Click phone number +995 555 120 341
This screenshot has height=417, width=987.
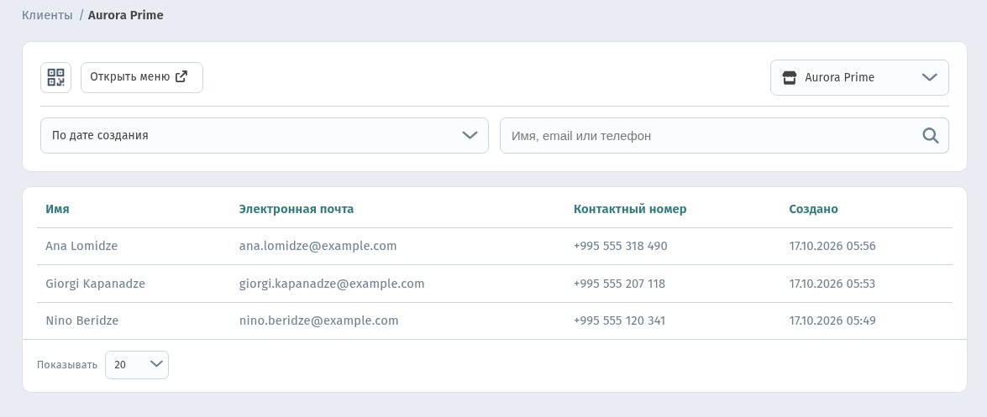coord(619,321)
